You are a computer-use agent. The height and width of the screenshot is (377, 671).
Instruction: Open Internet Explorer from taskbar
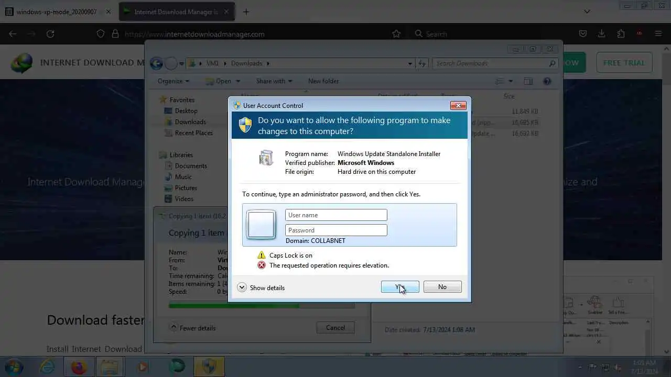pyautogui.click(x=47, y=367)
